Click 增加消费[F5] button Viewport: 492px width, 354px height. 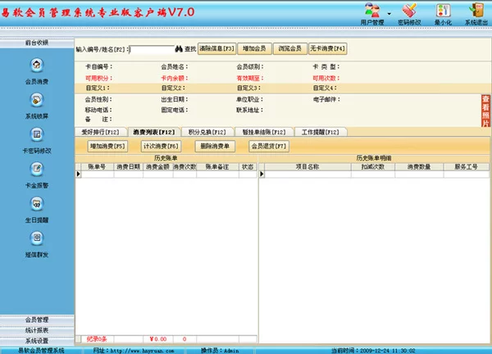click(107, 146)
